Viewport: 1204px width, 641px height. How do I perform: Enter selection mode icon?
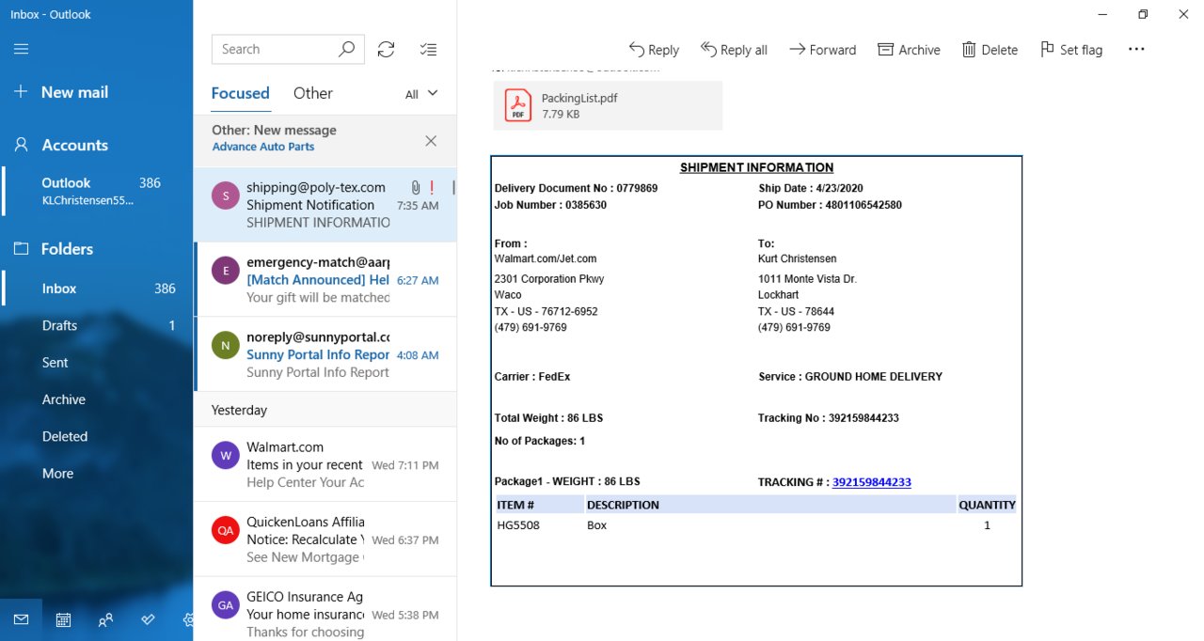pos(428,49)
